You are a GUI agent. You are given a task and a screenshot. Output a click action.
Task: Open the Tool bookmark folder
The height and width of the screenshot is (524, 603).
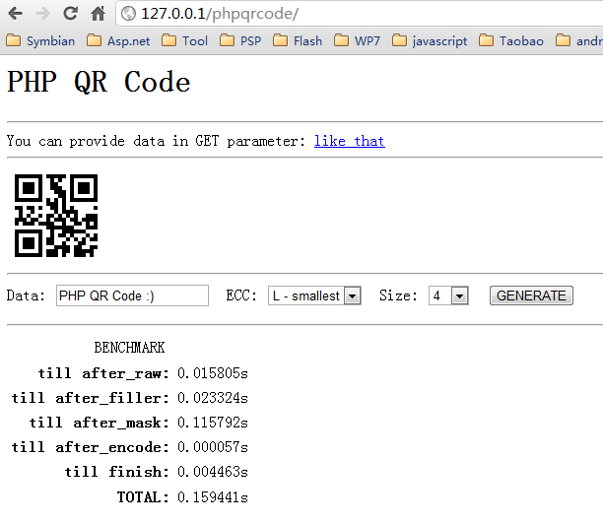tap(185, 41)
